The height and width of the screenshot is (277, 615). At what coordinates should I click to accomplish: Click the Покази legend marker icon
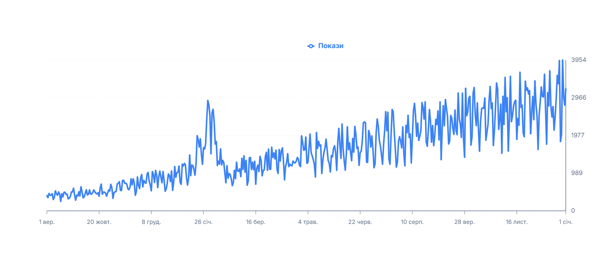311,46
